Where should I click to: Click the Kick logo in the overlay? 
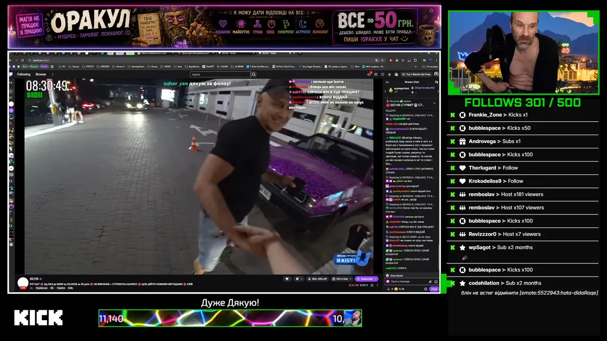click(38, 318)
